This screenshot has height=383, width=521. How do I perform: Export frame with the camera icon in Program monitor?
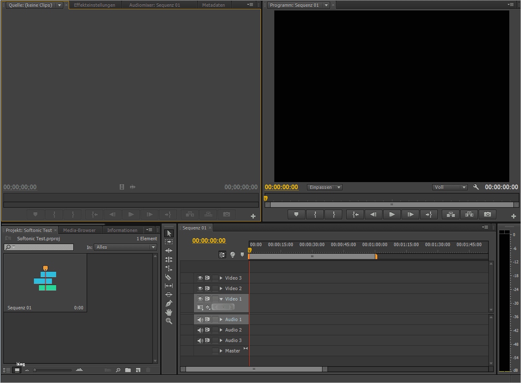[x=487, y=214]
